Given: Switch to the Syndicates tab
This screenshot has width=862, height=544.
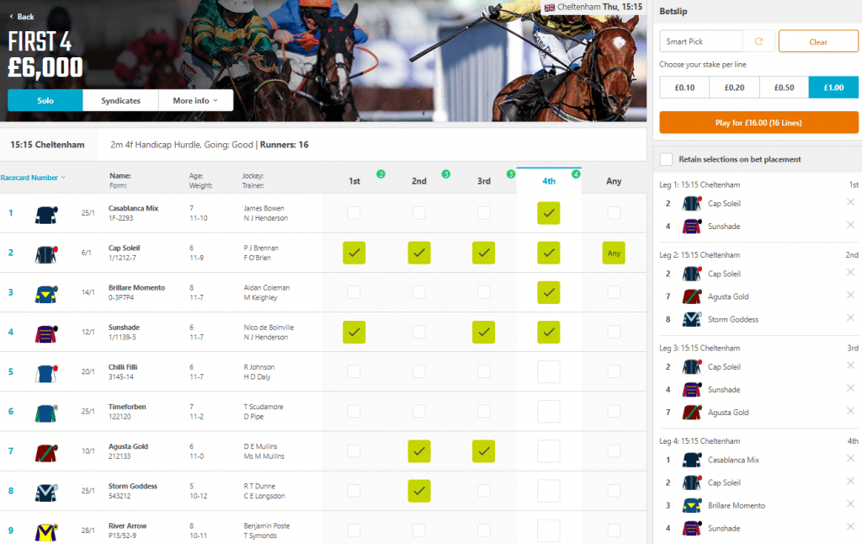Looking at the screenshot, I should pos(120,99).
